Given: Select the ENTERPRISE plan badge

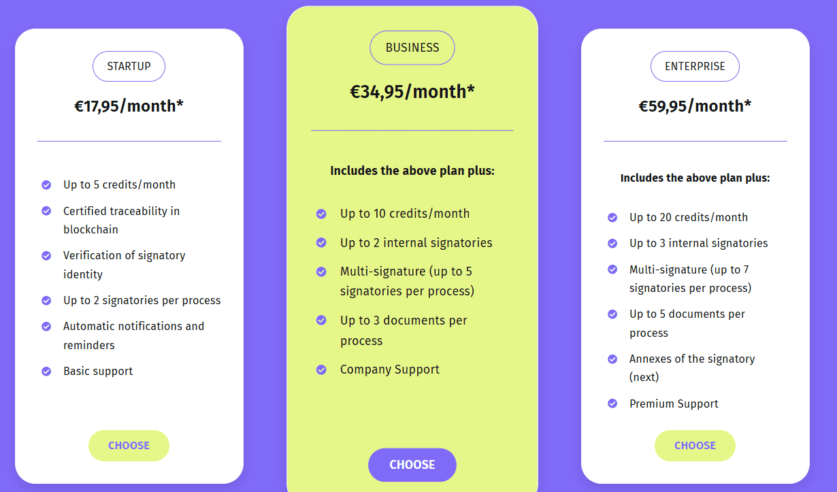Looking at the screenshot, I should 695,66.
